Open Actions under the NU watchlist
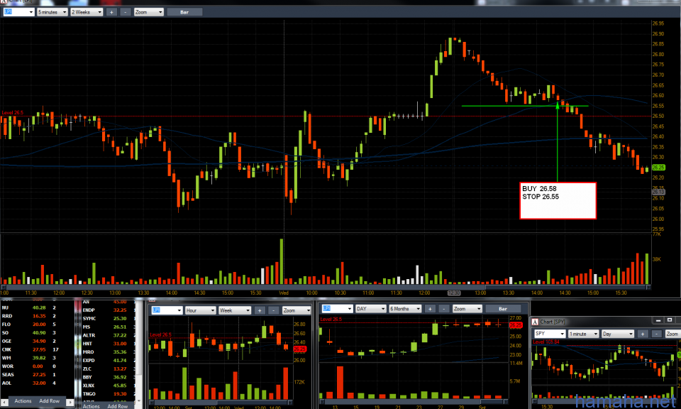 (23, 401)
